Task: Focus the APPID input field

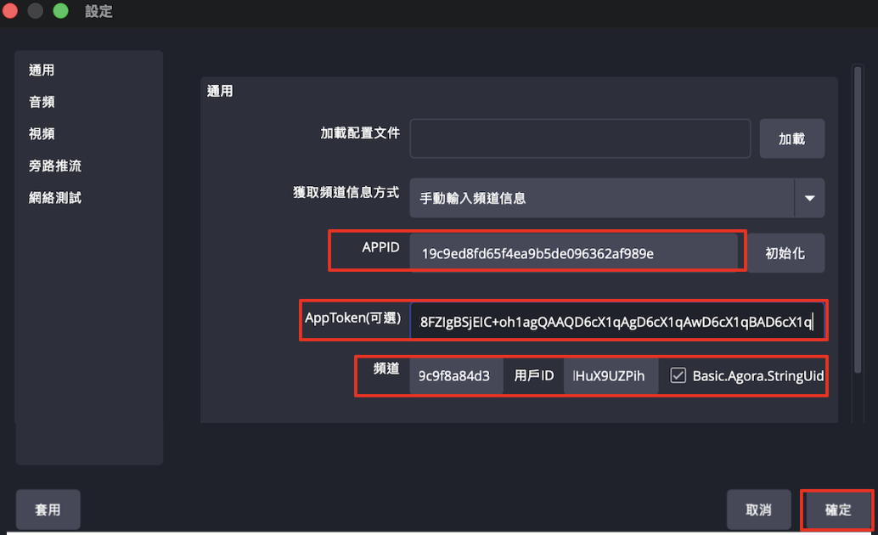Action: coord(574,253)
